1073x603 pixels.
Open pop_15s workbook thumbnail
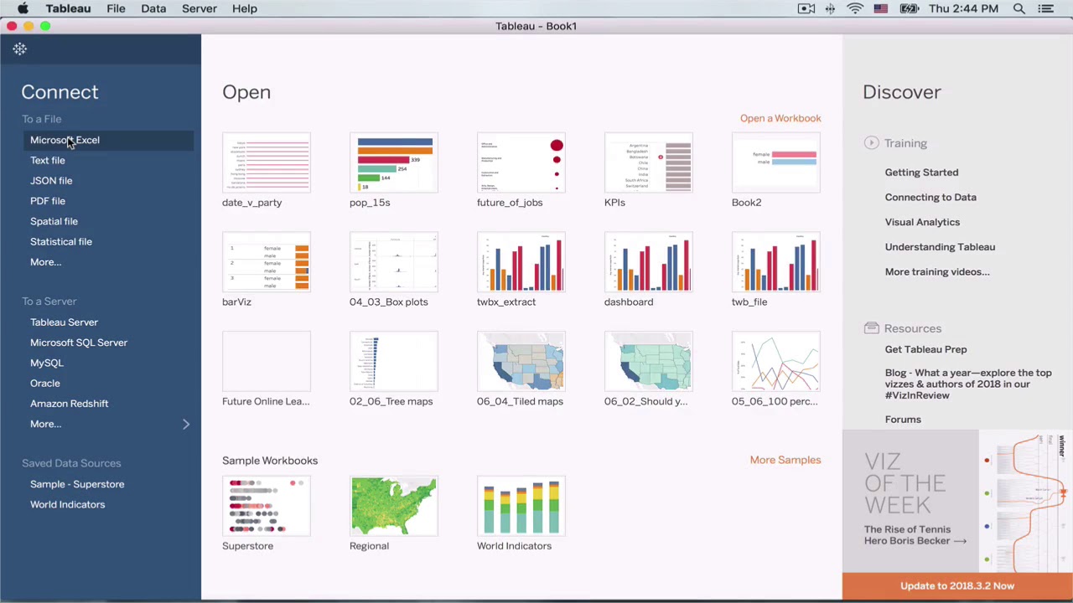click(x=394, y=162)
